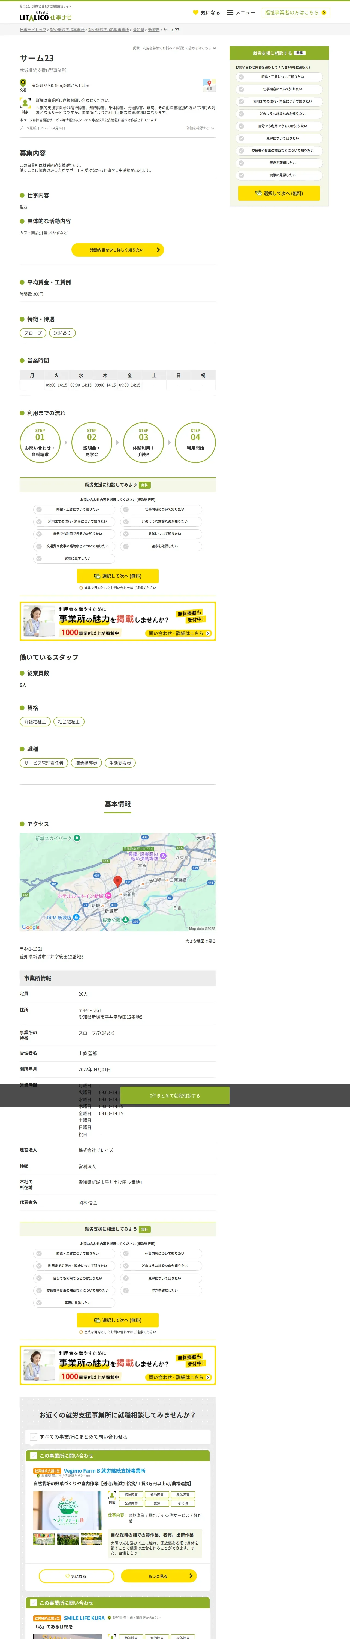Open the hamburger メニュー icon
Image resolution: width=350 pixels, height=1639 pixels.
(x=230, y=13)
